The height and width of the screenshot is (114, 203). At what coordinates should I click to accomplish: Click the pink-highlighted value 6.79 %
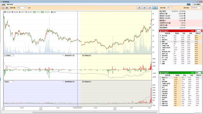(x=183, y=25)
